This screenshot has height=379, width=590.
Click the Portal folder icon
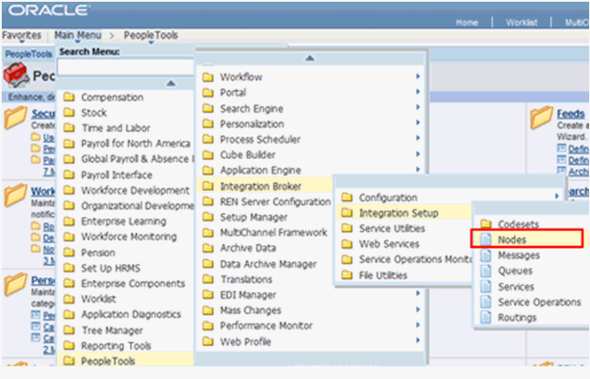point(208,93)
